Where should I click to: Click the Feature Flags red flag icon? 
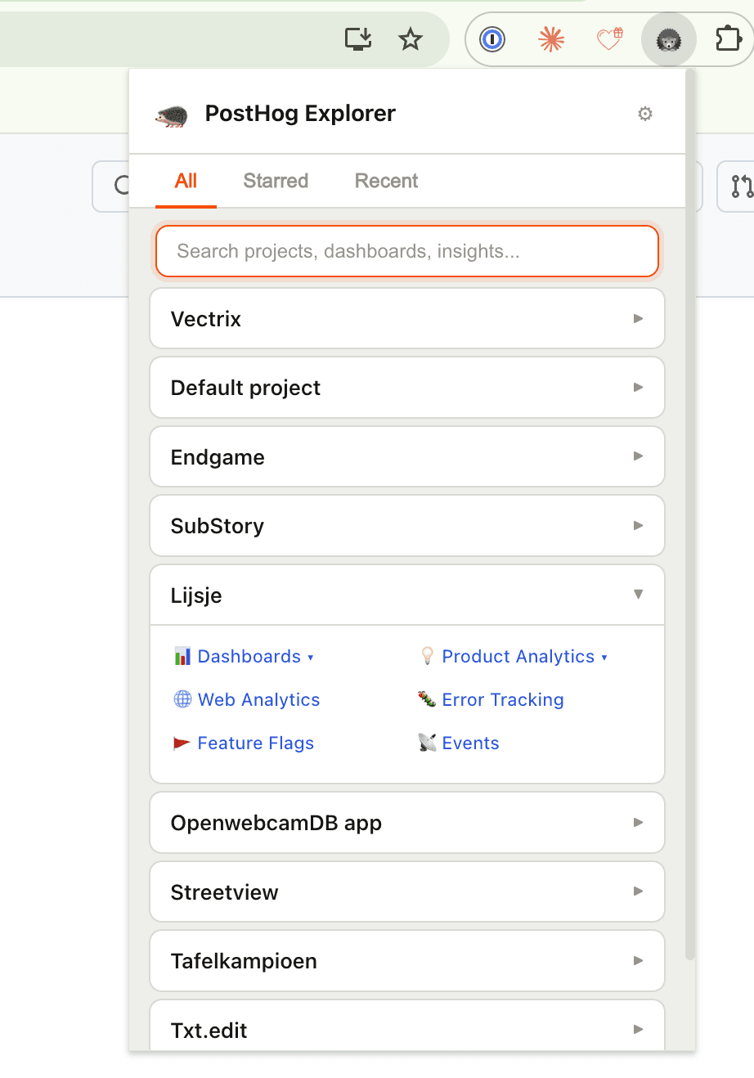(182, 743)
